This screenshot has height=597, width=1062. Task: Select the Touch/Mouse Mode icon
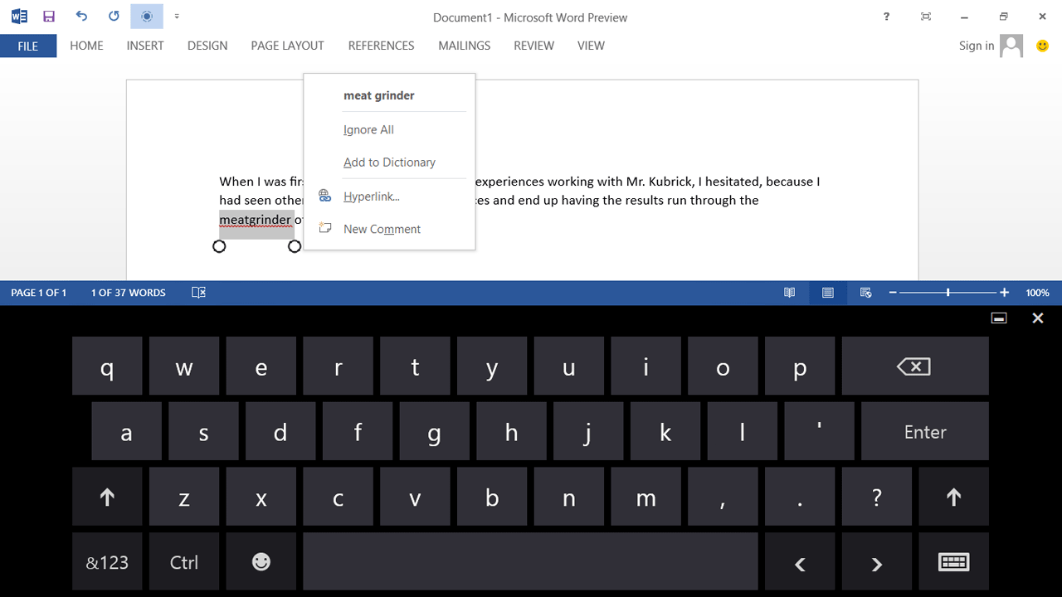146,16
